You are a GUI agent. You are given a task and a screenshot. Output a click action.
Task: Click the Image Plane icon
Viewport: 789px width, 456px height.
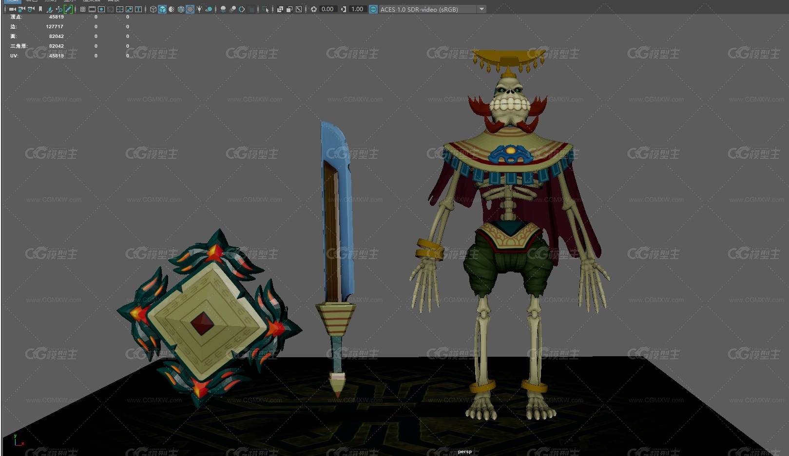(49, 9)
